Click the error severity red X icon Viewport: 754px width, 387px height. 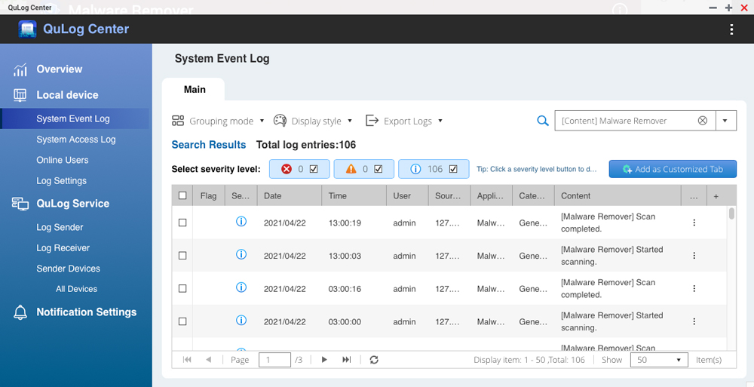[287, 169]
